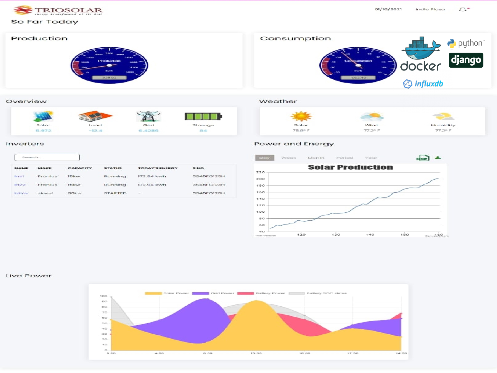Switch to the Month tab
This screenshot has height=373, width=497.
[x=316, y=158]
